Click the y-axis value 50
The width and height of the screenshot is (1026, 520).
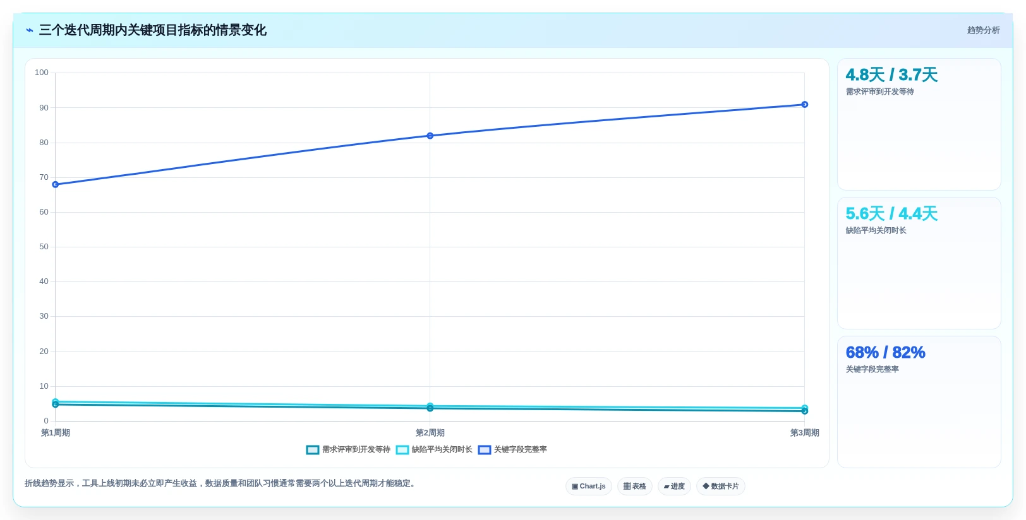pyautogui.click(x=44, y=247)
